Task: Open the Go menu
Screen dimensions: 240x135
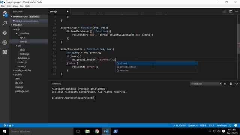Action: (21, 6)
